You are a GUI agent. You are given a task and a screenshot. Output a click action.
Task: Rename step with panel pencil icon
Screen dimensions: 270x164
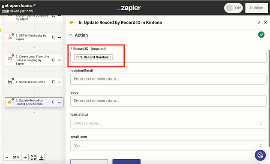click(x=259, y=22)
